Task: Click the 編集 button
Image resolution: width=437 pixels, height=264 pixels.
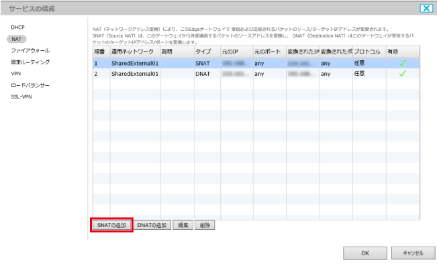Action: pyautogui.click(x=183, y=225)
